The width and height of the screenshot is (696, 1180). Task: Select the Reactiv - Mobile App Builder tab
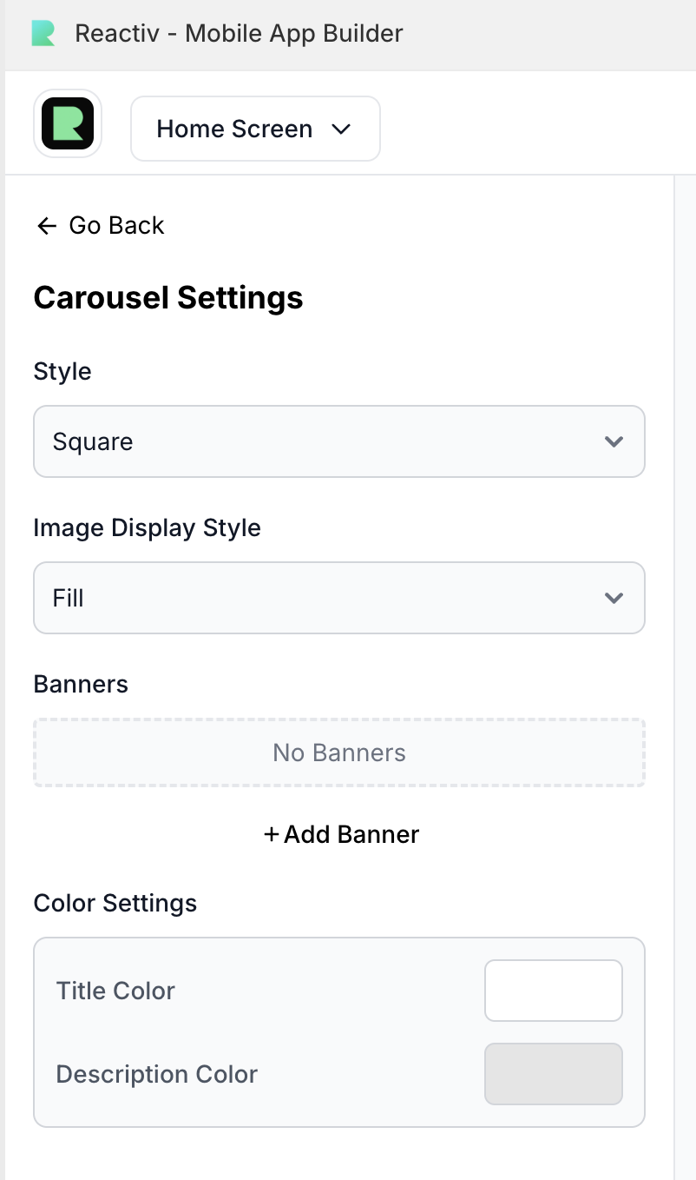(x=239, y=34)
